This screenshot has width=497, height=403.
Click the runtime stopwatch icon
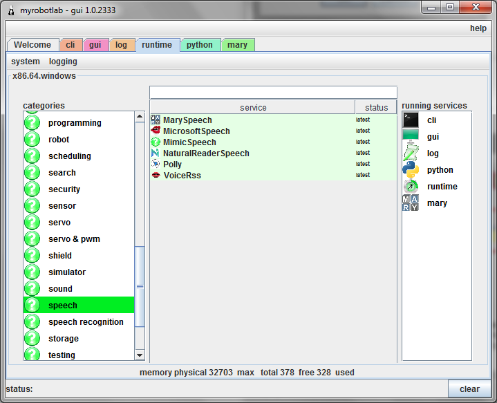coord(411,186)
